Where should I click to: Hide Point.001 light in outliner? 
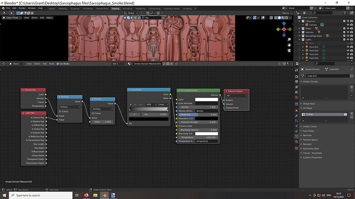click(348, 47)
